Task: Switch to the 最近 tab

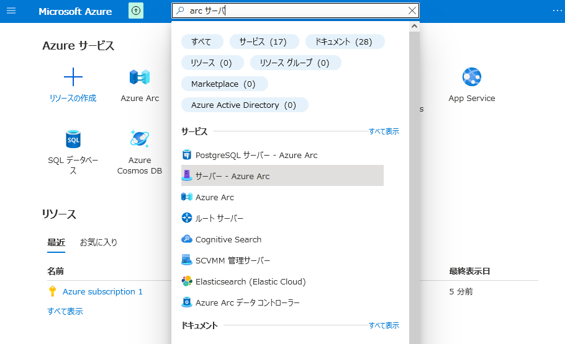Action: click(56, 242)
